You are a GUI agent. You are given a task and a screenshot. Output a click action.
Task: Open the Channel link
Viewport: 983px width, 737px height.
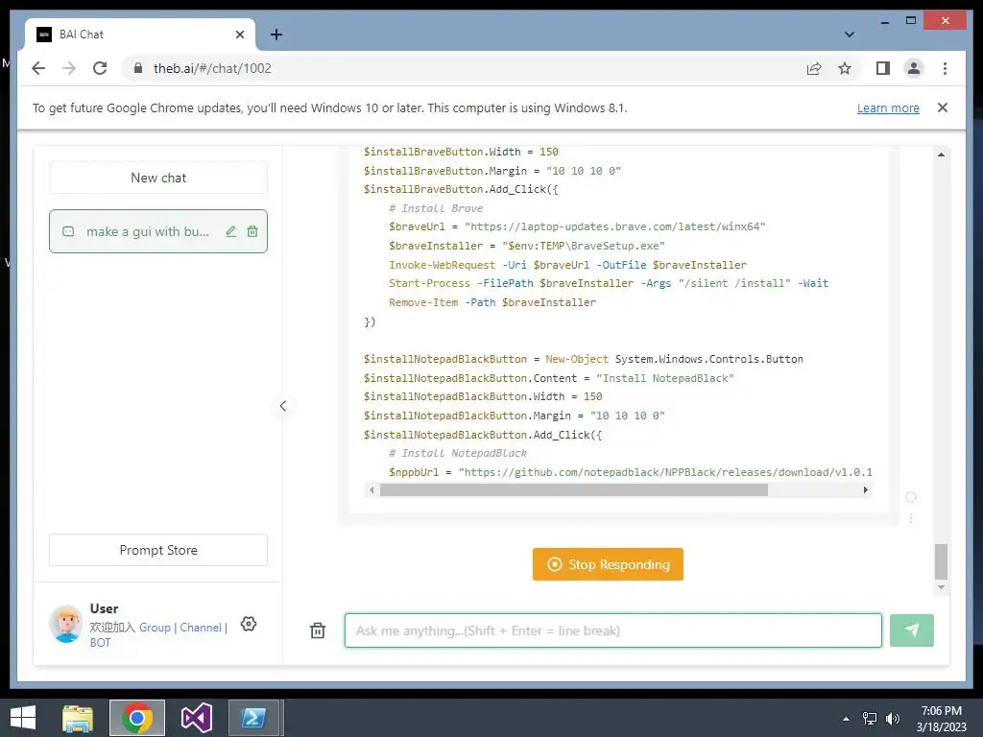(x=201, y=628)
